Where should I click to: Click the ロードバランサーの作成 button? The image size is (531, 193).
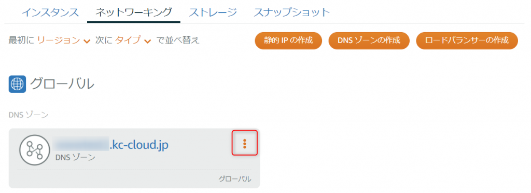coord(467,40)
